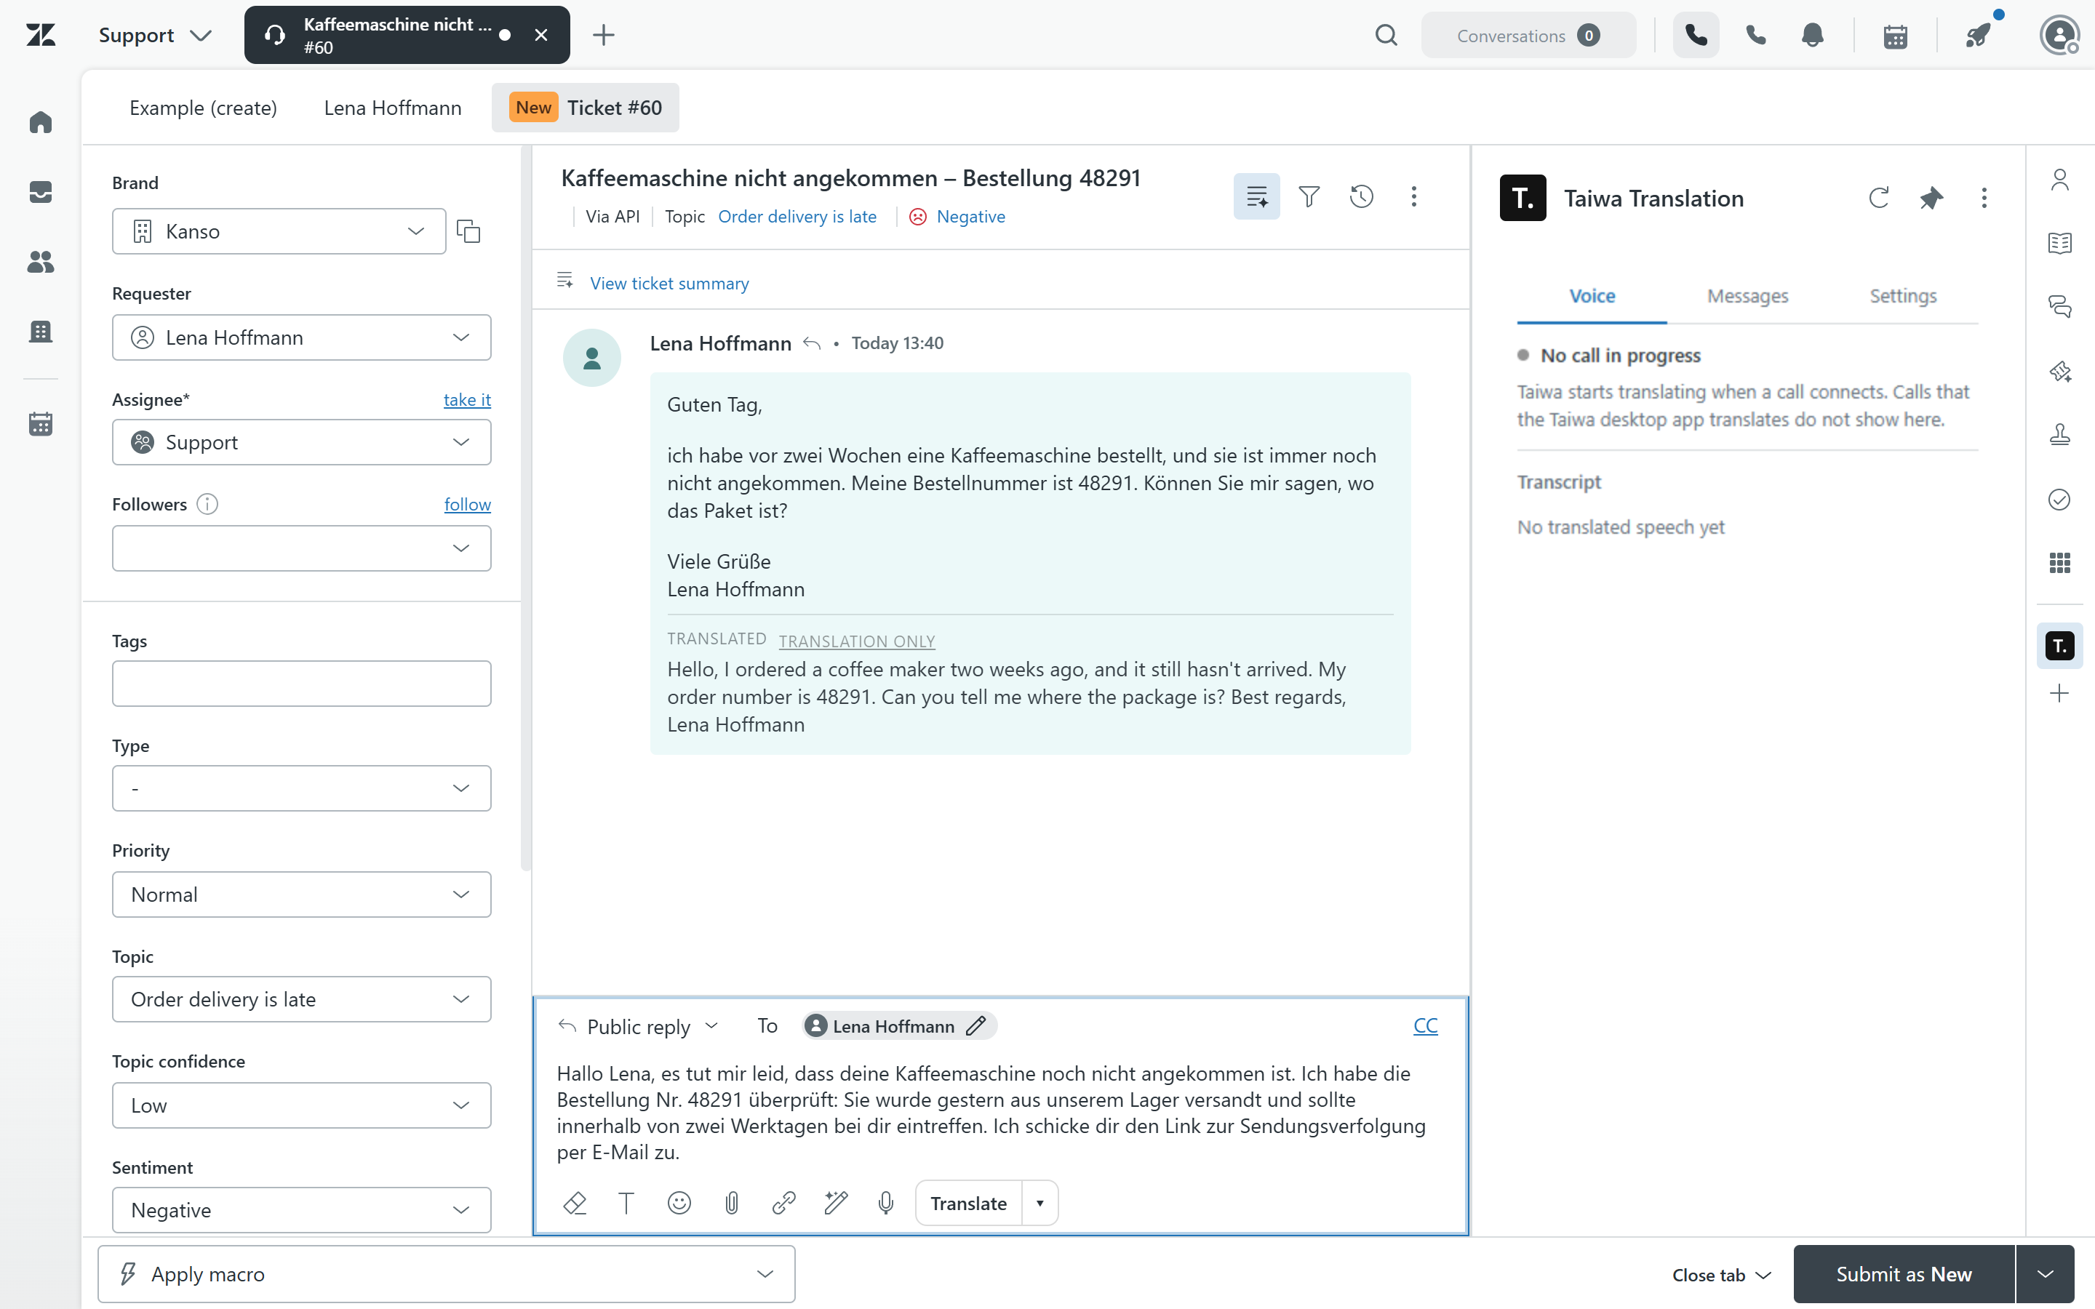The height and width of the screenshot is (1309, 2095).
Task: Open the Apply macro dropdown
Action: click(x=447, y=1274)
